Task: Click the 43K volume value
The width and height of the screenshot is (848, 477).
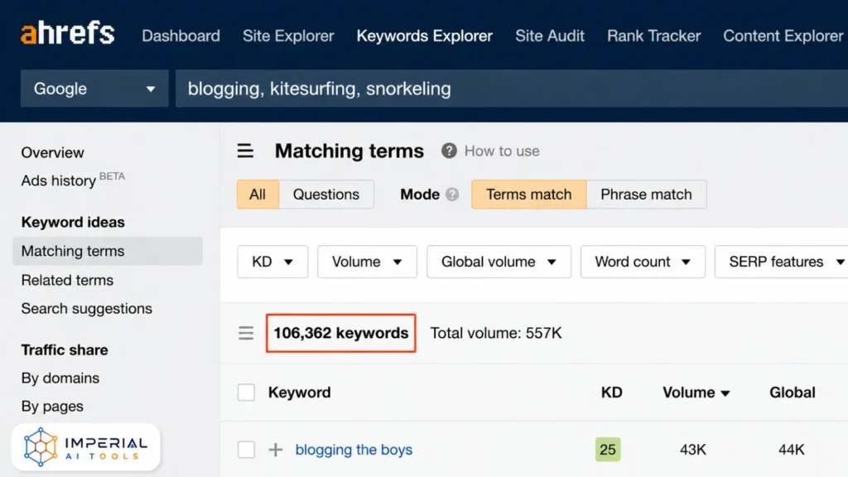Action: 693,450
